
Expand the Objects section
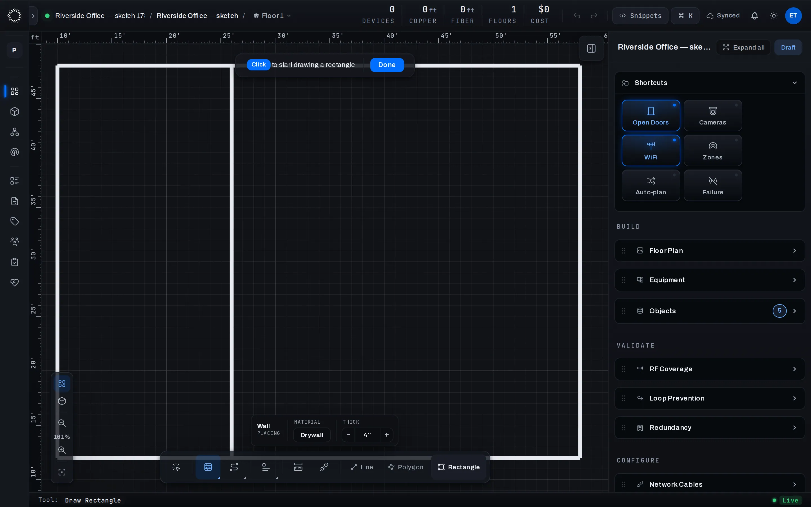coord(710,311)
